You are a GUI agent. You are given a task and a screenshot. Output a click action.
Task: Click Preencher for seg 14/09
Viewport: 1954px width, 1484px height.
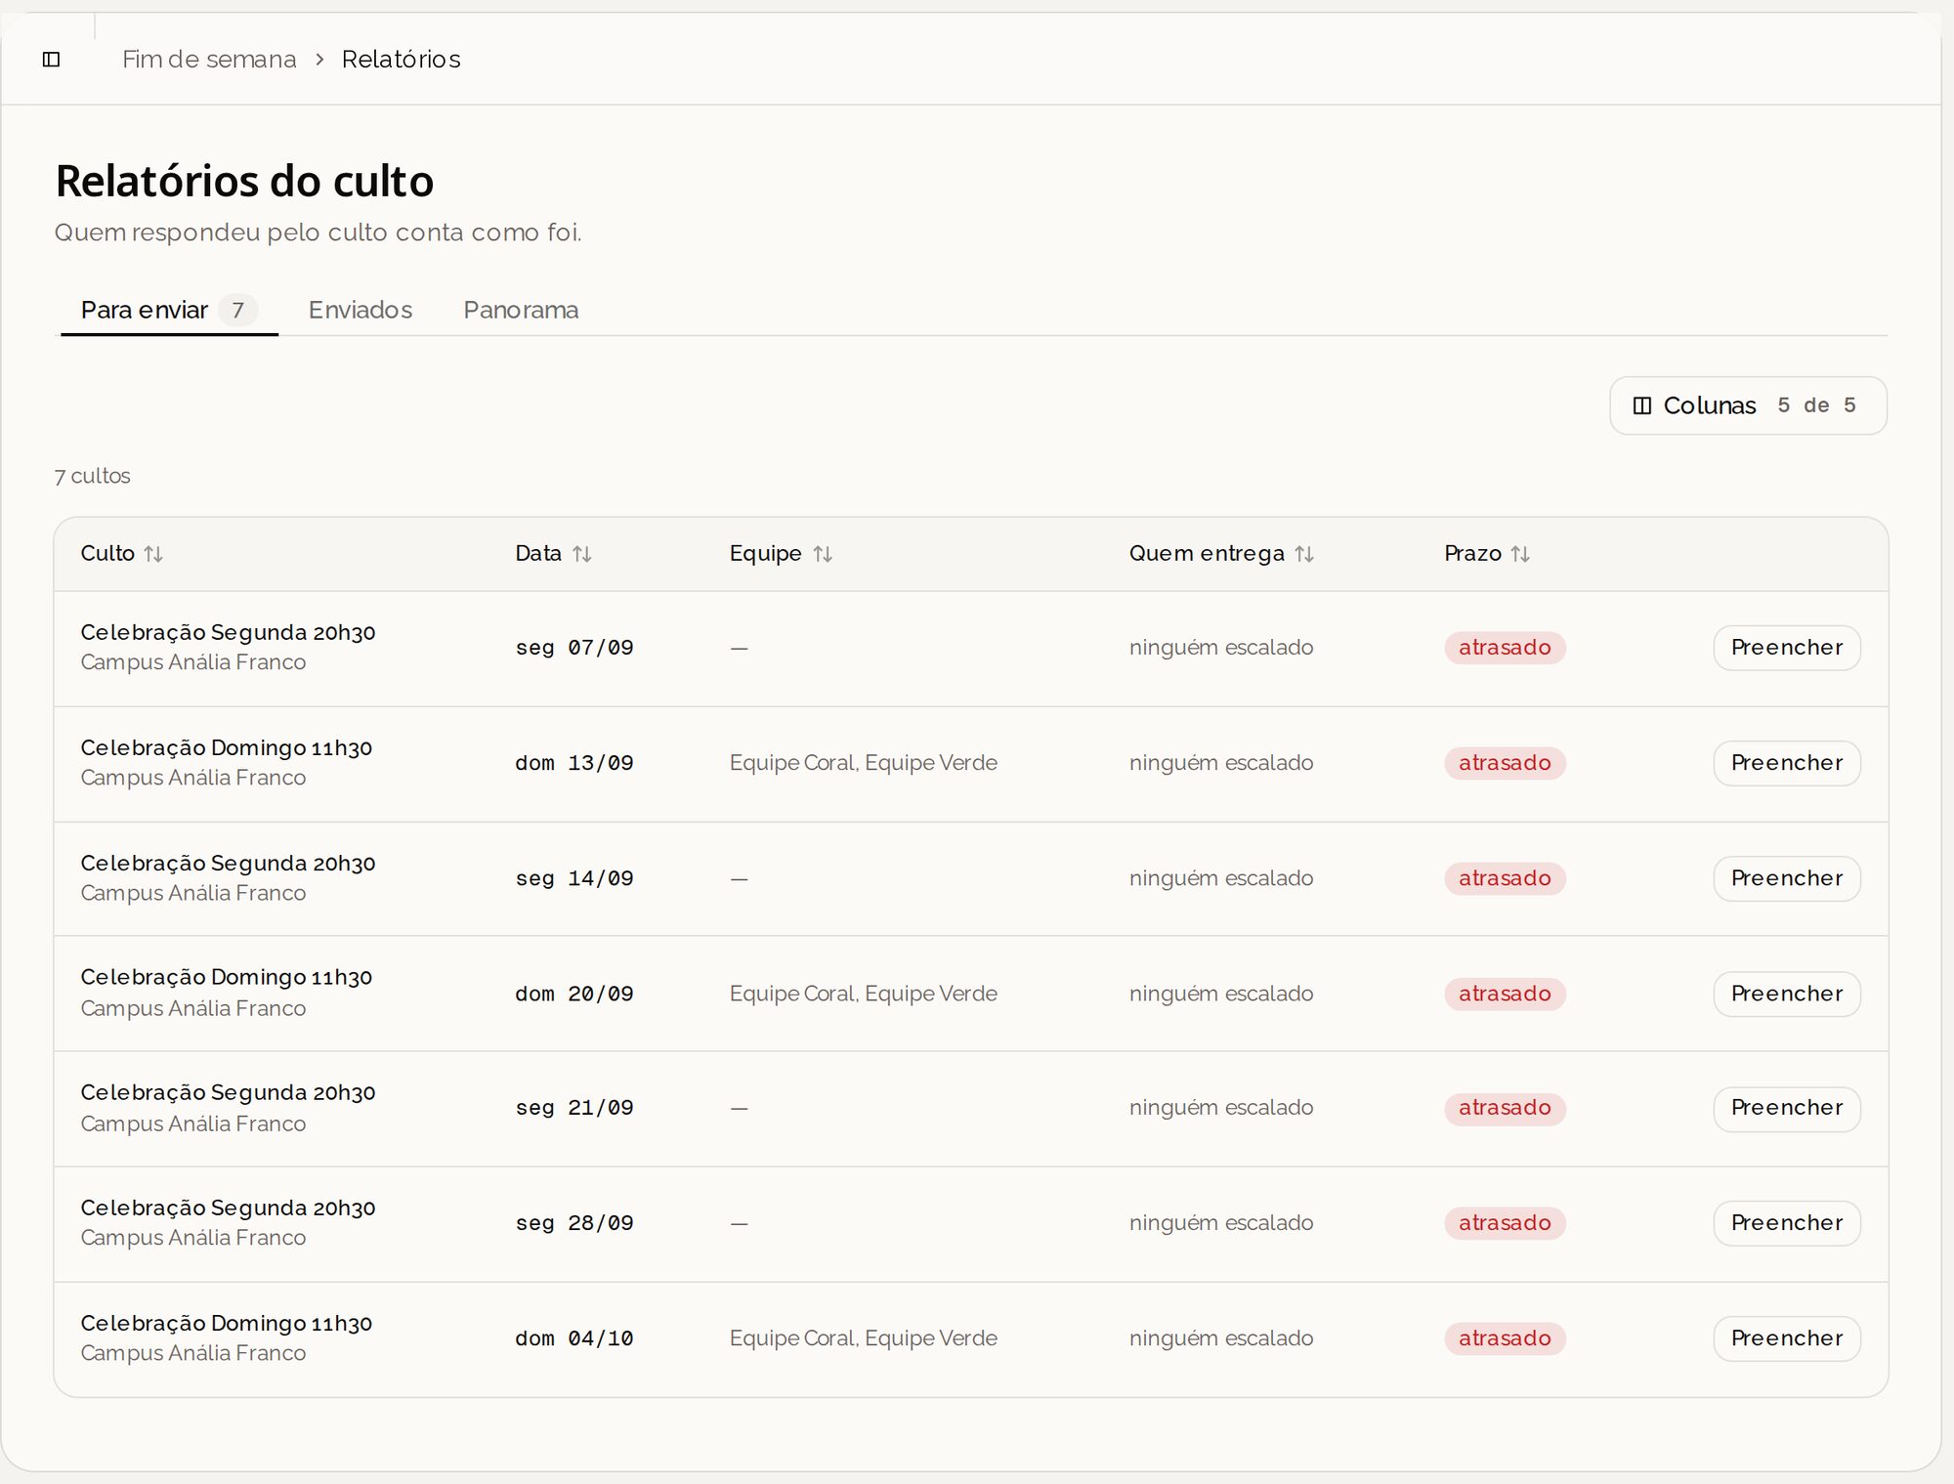click(1787, 878)
